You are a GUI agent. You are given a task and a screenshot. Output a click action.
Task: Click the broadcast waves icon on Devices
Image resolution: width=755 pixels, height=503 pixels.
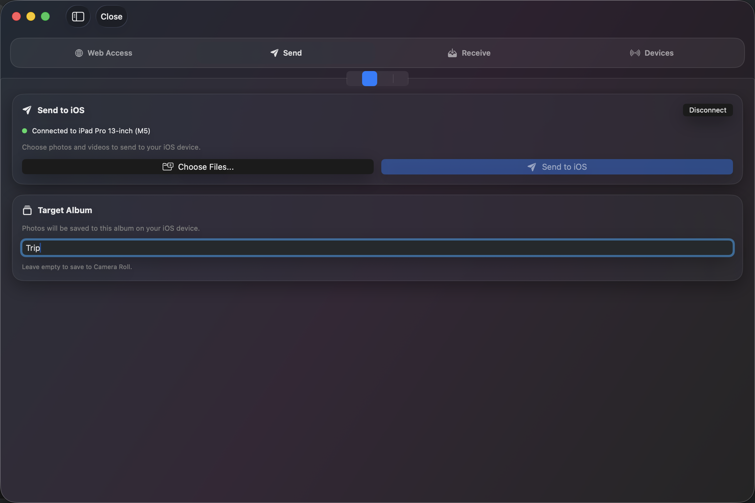coord(635,53)
